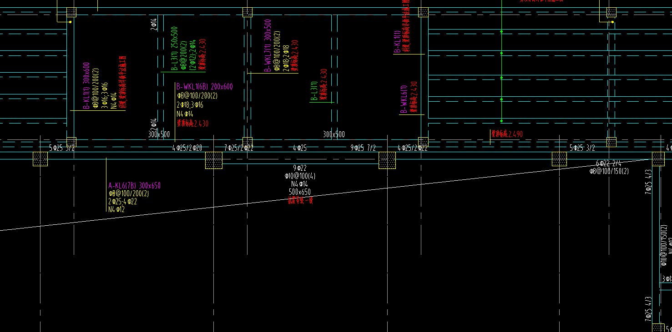Click the vertical B-WKL6(1) beam label
The width and height of the screenshot is (672, 332).
[403, 99]
